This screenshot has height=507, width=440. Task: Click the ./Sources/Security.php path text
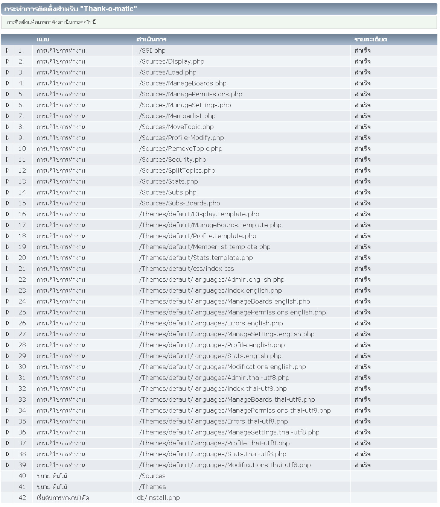point(172,159)
